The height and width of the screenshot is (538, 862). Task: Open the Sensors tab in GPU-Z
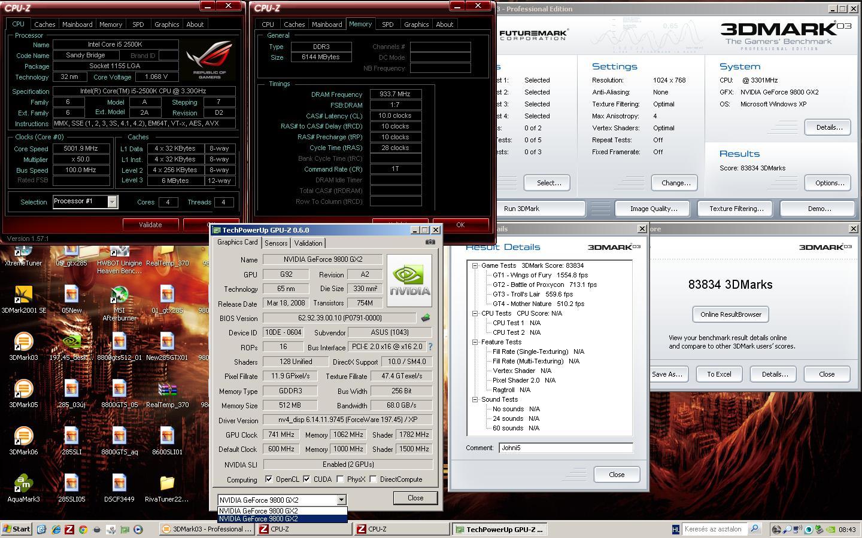coord(276,243)
